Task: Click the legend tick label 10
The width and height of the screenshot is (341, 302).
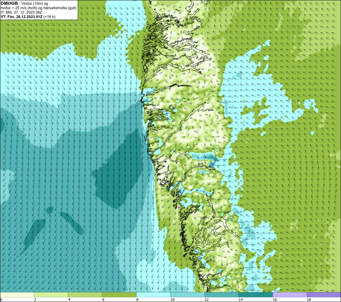Action: pos(173,300)
